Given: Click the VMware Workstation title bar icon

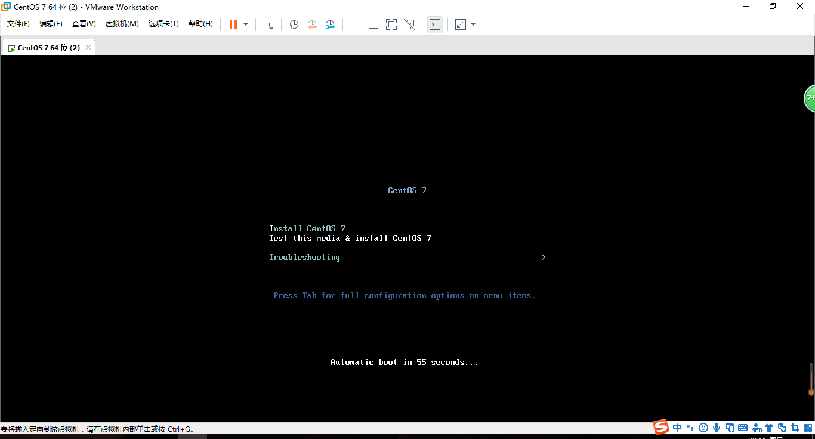Looking at the screenshot, I should (x=6, y=7).
